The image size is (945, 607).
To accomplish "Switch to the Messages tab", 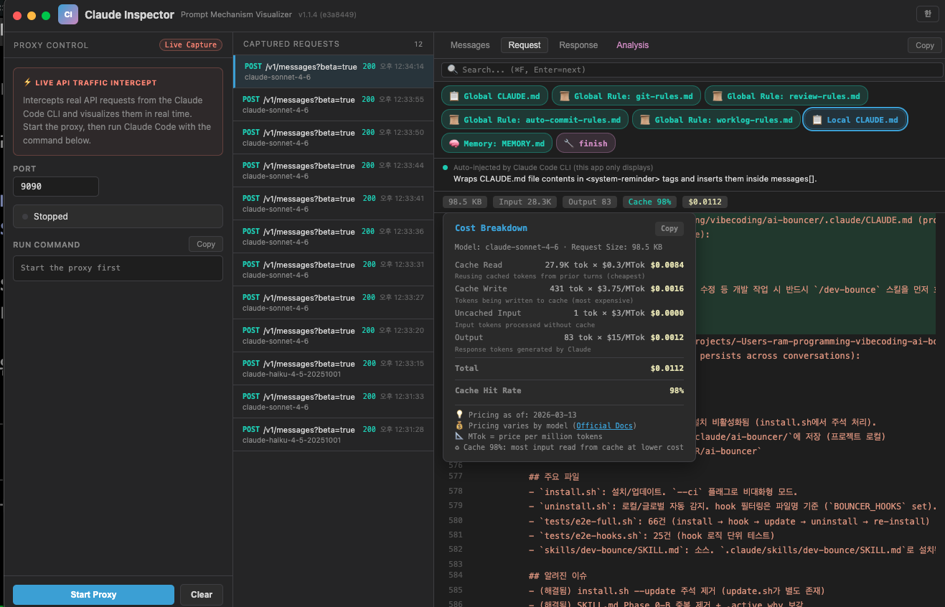I will (x=470, y=44).
